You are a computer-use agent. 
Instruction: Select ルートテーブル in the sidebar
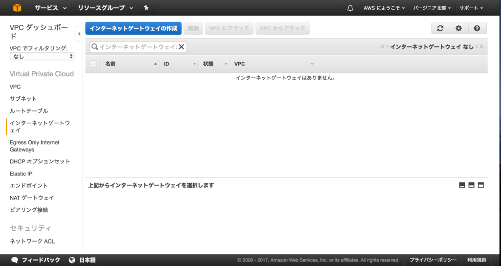click(x=29, y=111)
